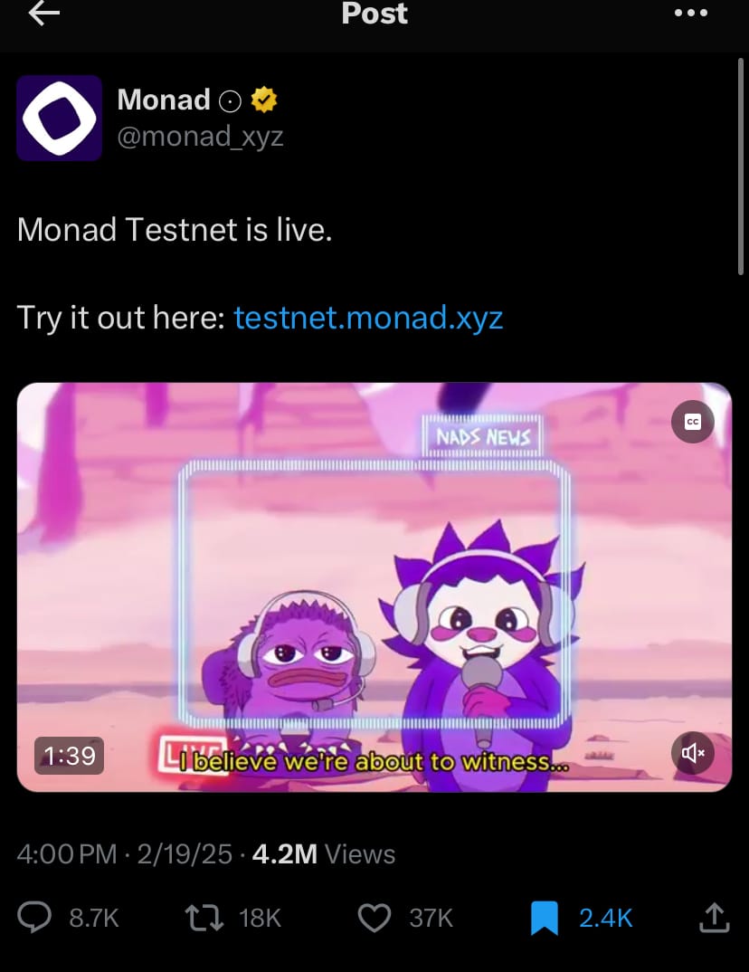Go back using the left arrow
The width and height of the screenshot is (749, 972).
pyautogui.click(x=44, y=13)
